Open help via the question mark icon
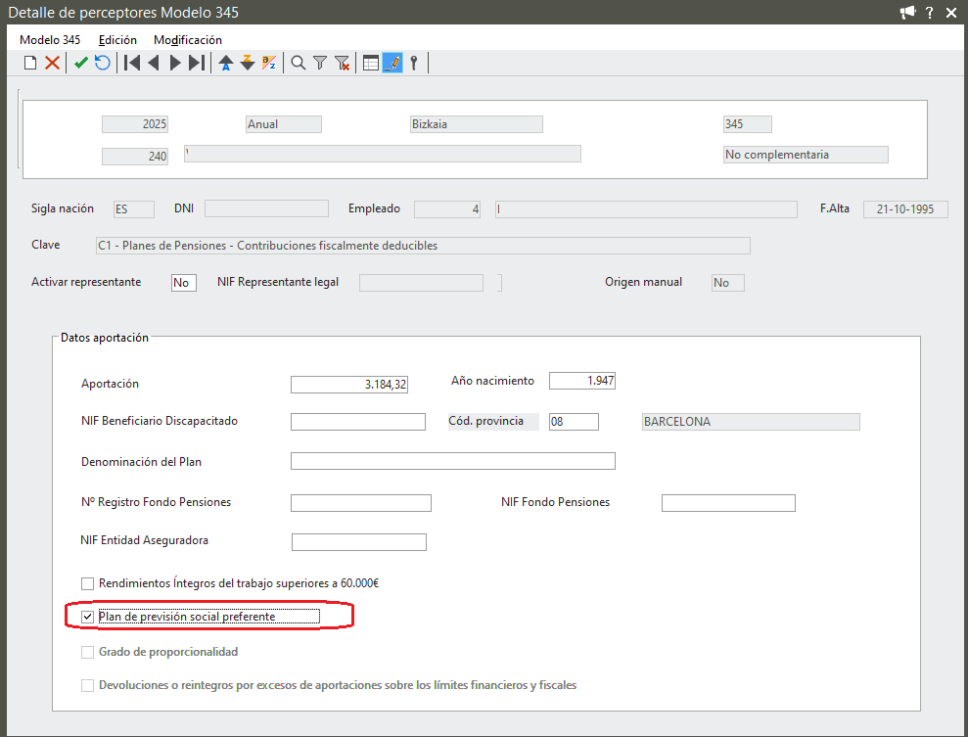The width and height of the screenshot is (968, 737). coord(929,13)
